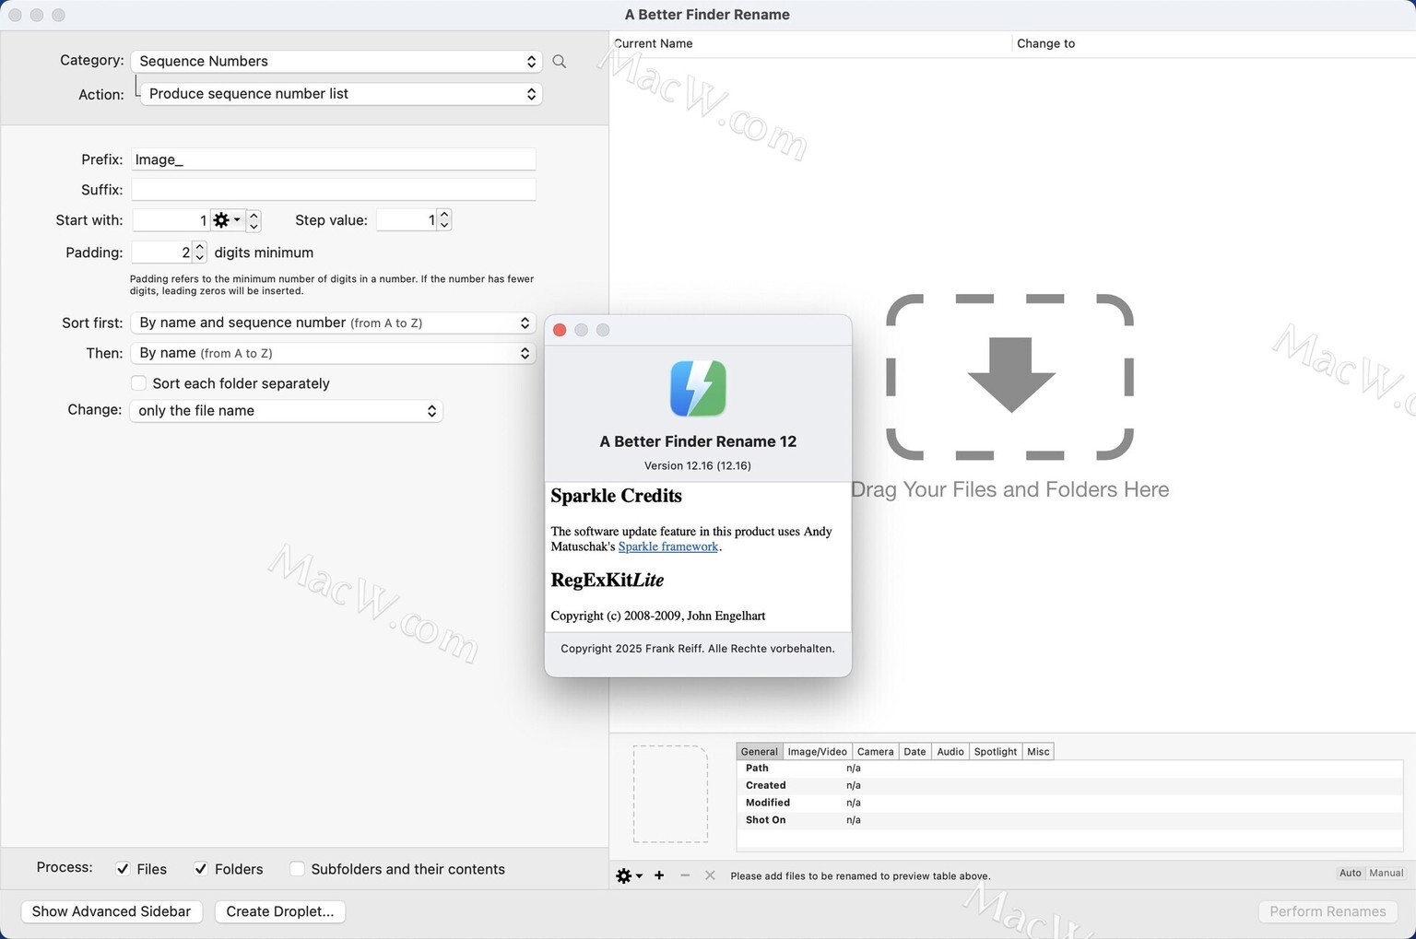Select the Date metadata tab

[914, 752]
